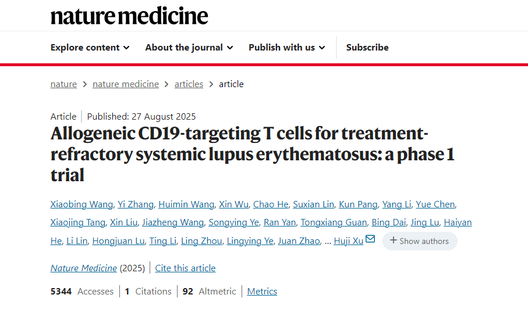Click the plus icon in Show authors
528x309 pixels.
393,240
